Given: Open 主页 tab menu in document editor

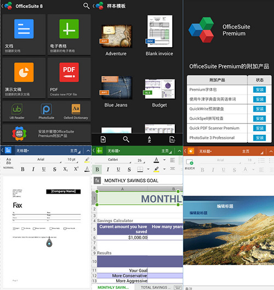Looking at the screenshot, I should click(75, 151).
